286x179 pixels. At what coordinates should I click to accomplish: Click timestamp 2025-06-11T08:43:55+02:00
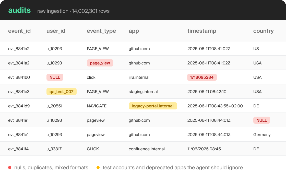[215, 106]
